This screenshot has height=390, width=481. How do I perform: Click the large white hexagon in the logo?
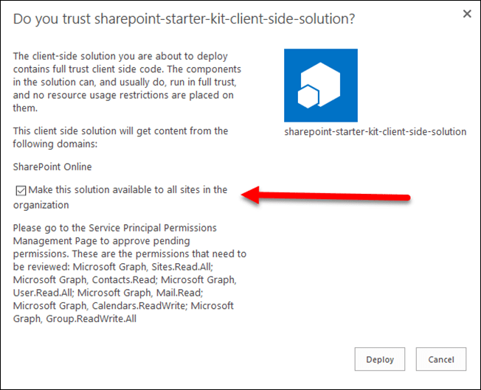coord(327,78)
